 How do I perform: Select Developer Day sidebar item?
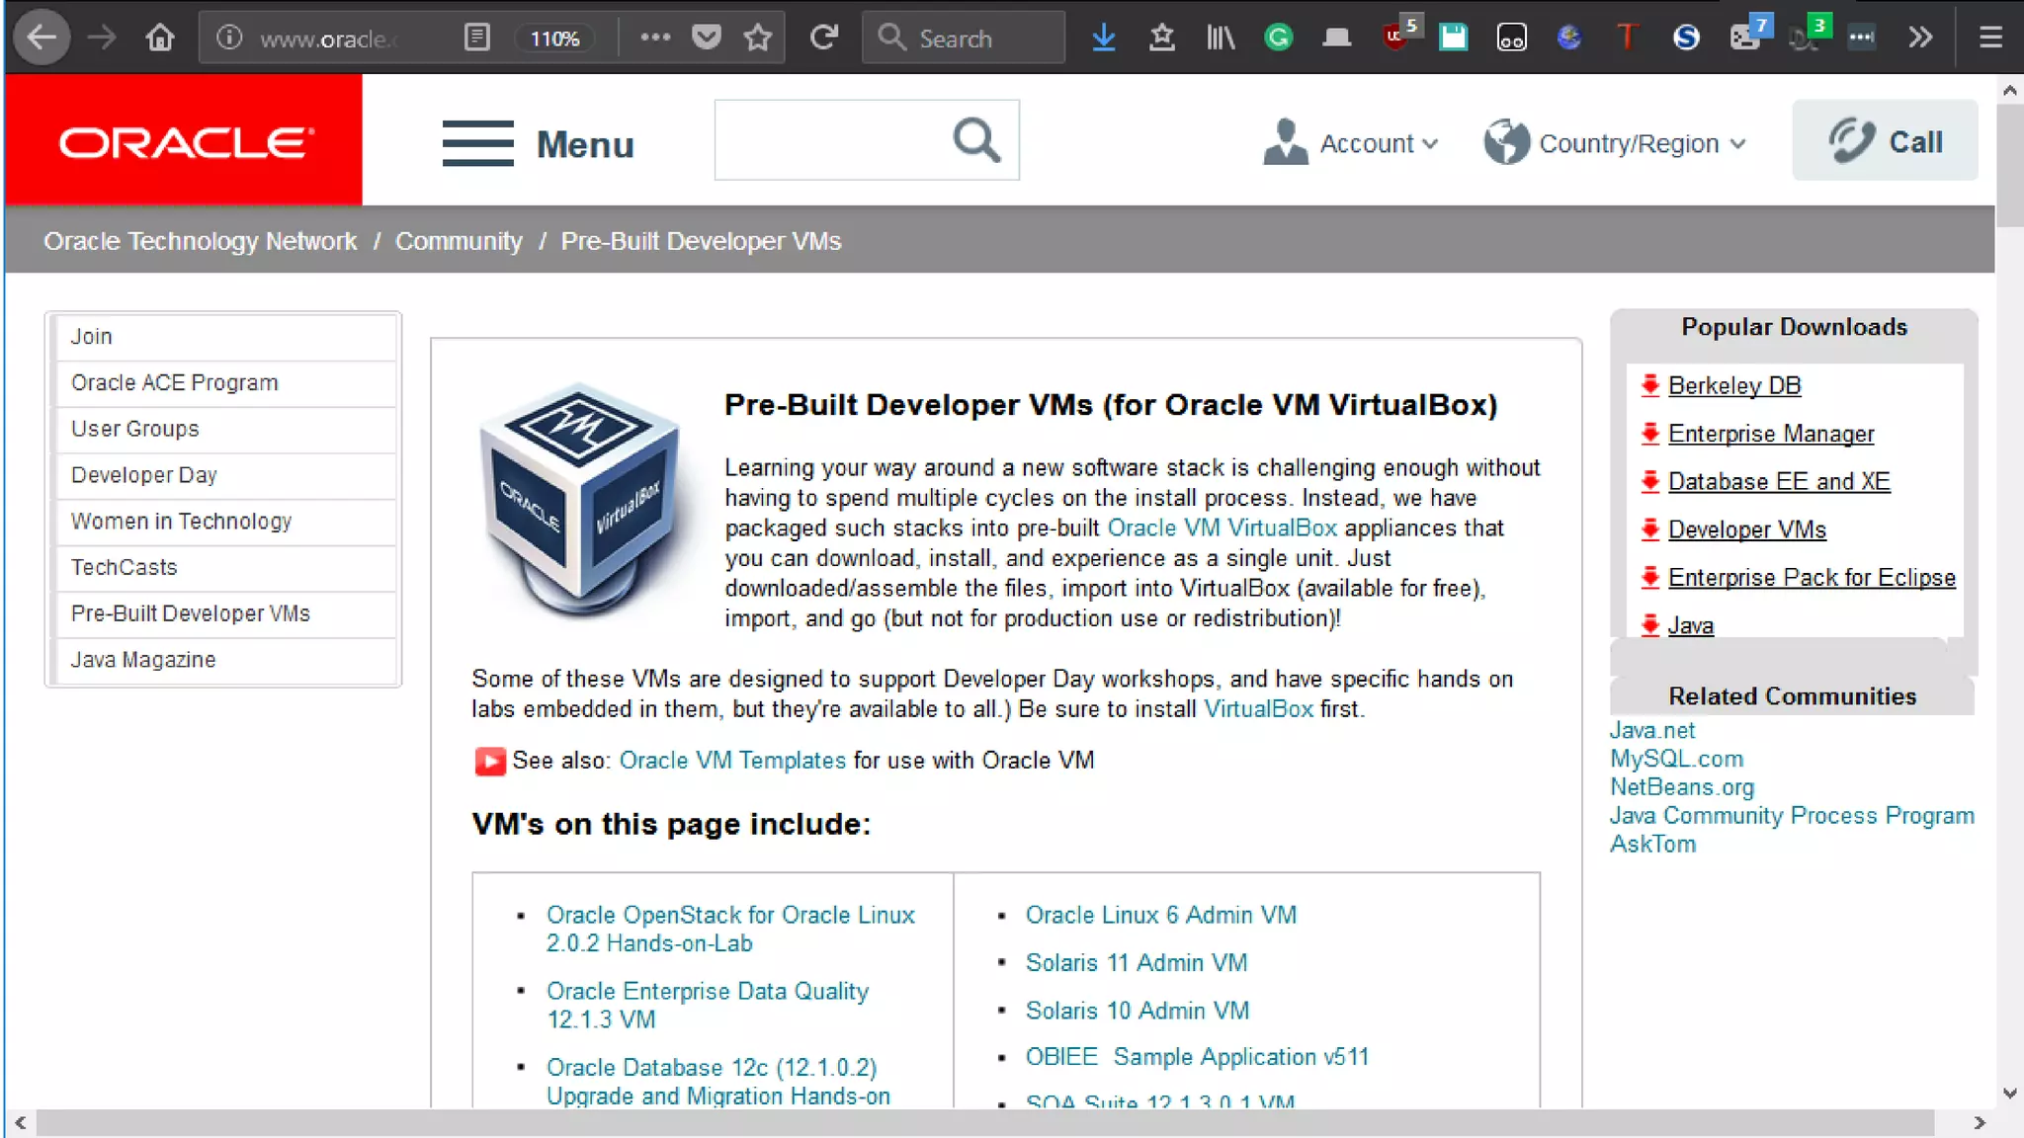(x=225, y=475)
